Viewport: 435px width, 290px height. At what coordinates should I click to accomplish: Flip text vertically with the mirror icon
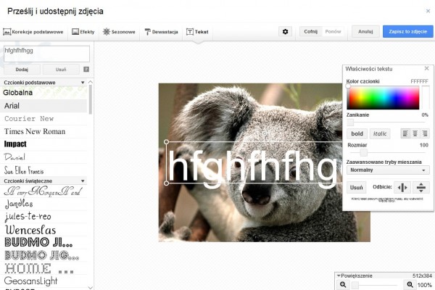(x=421, y=187)
